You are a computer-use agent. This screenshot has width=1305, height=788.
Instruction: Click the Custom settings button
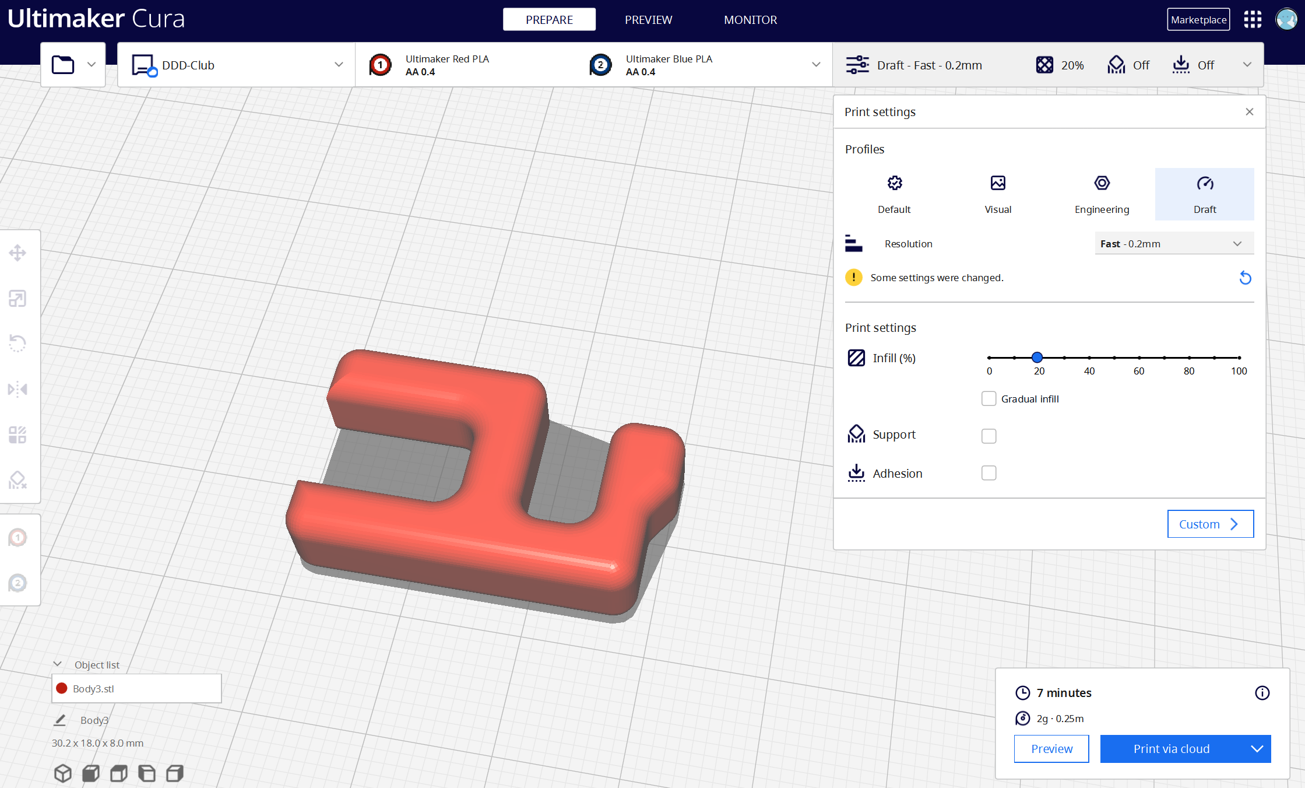point(1210,524)
